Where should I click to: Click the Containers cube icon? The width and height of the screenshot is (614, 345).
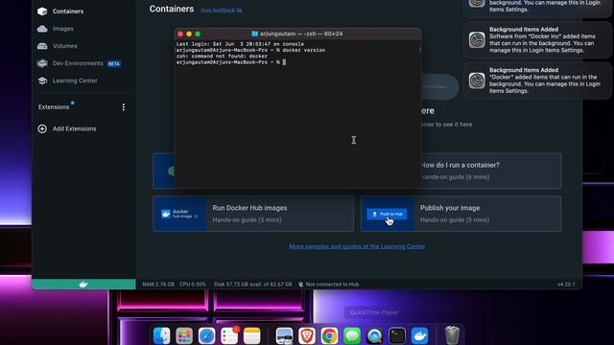coord(42,11)
